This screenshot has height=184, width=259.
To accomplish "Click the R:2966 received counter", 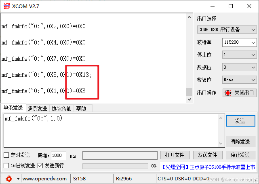I will (x=124, y=179).
